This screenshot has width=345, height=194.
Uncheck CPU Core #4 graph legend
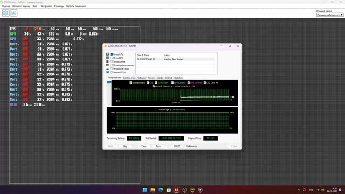205,82
